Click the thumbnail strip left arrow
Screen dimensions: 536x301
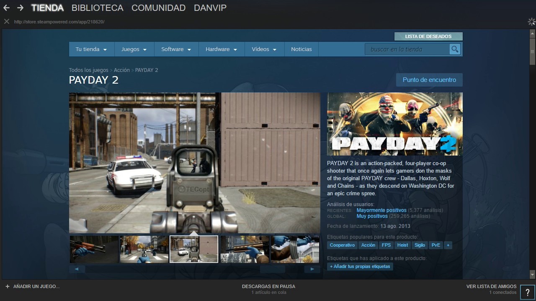(77, 269)
